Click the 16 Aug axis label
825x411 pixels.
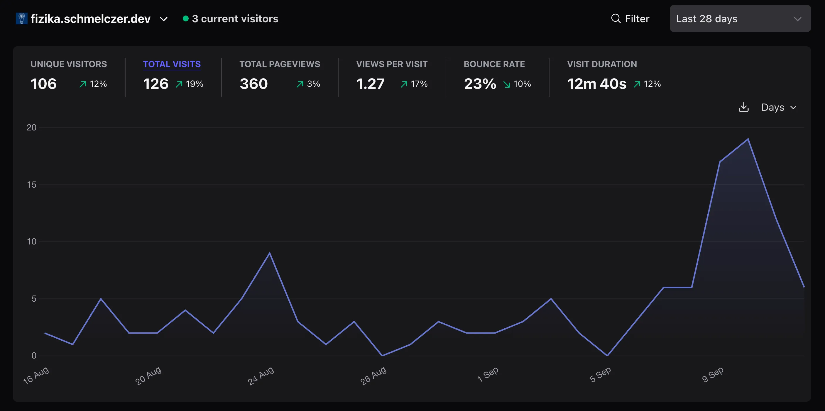tap(36, 375)
